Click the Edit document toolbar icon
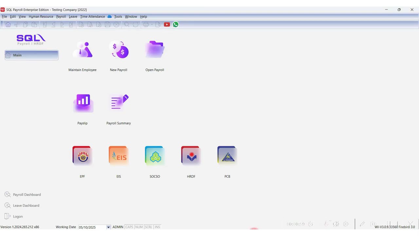 point(90,25)
